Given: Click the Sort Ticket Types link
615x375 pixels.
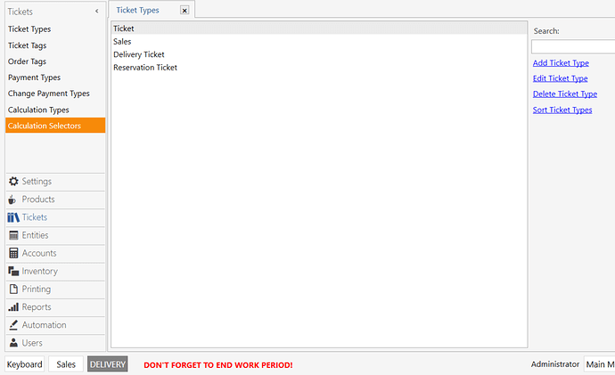Looking at the screenshot, I should pyautogui.click(x=562, y=110).
